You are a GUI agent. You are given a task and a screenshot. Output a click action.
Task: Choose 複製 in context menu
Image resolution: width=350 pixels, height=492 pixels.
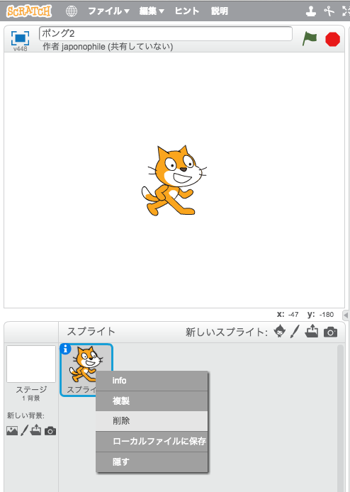tap(152, 401)
